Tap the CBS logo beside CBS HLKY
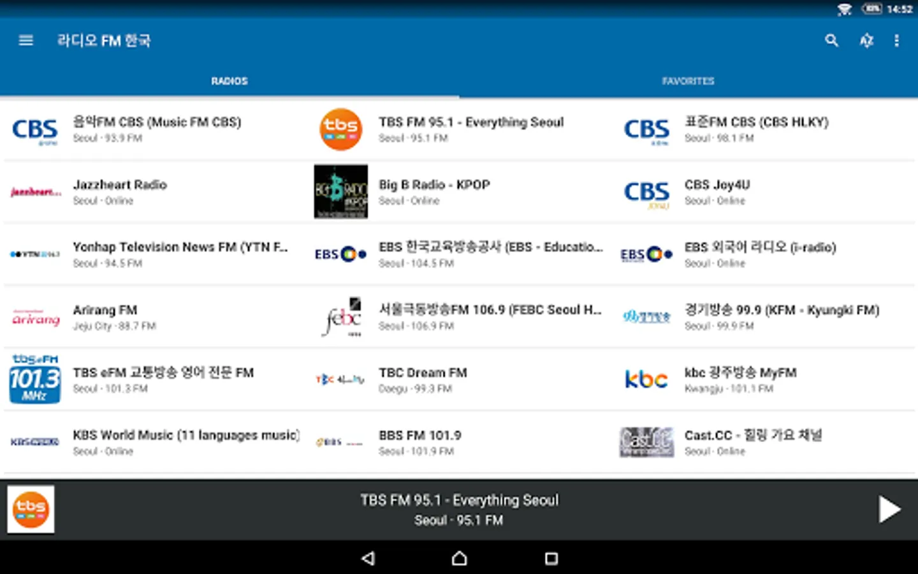Screen dimensions: 918x574 pos(647,130)
